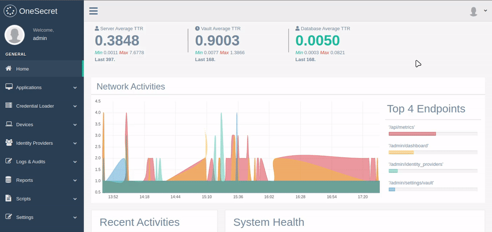The width and height of the screenshot is (492, 232).
Task: Open the Applications menu label
Action: [29, 87]
